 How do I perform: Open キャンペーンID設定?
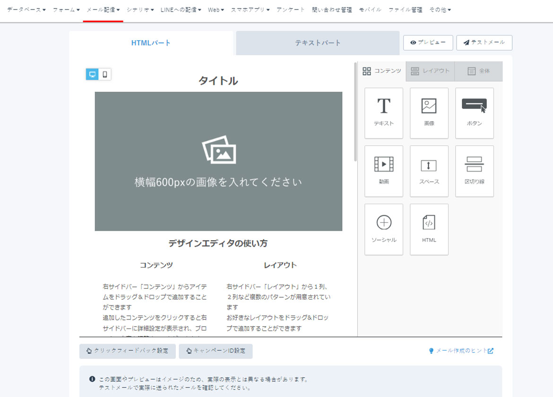(216, 351)
